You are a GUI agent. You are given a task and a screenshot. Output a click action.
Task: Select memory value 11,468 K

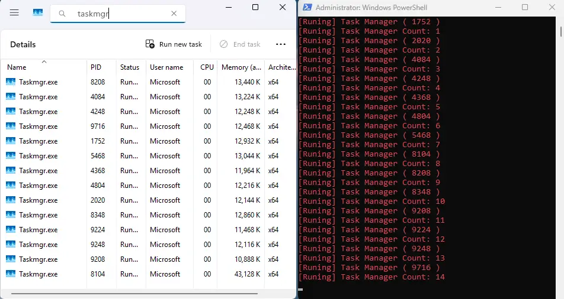248,229
